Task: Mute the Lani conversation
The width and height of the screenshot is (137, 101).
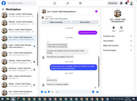Action: click(113, 28)
